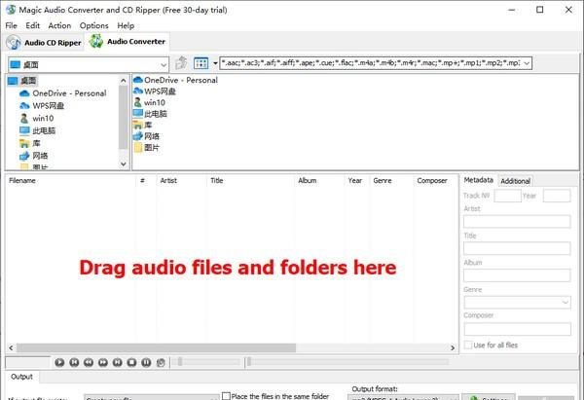Screen dimensions: 584x400
Task: Check Place the files in the same folder
Action: pyautogui.click(x=226, y=395)
